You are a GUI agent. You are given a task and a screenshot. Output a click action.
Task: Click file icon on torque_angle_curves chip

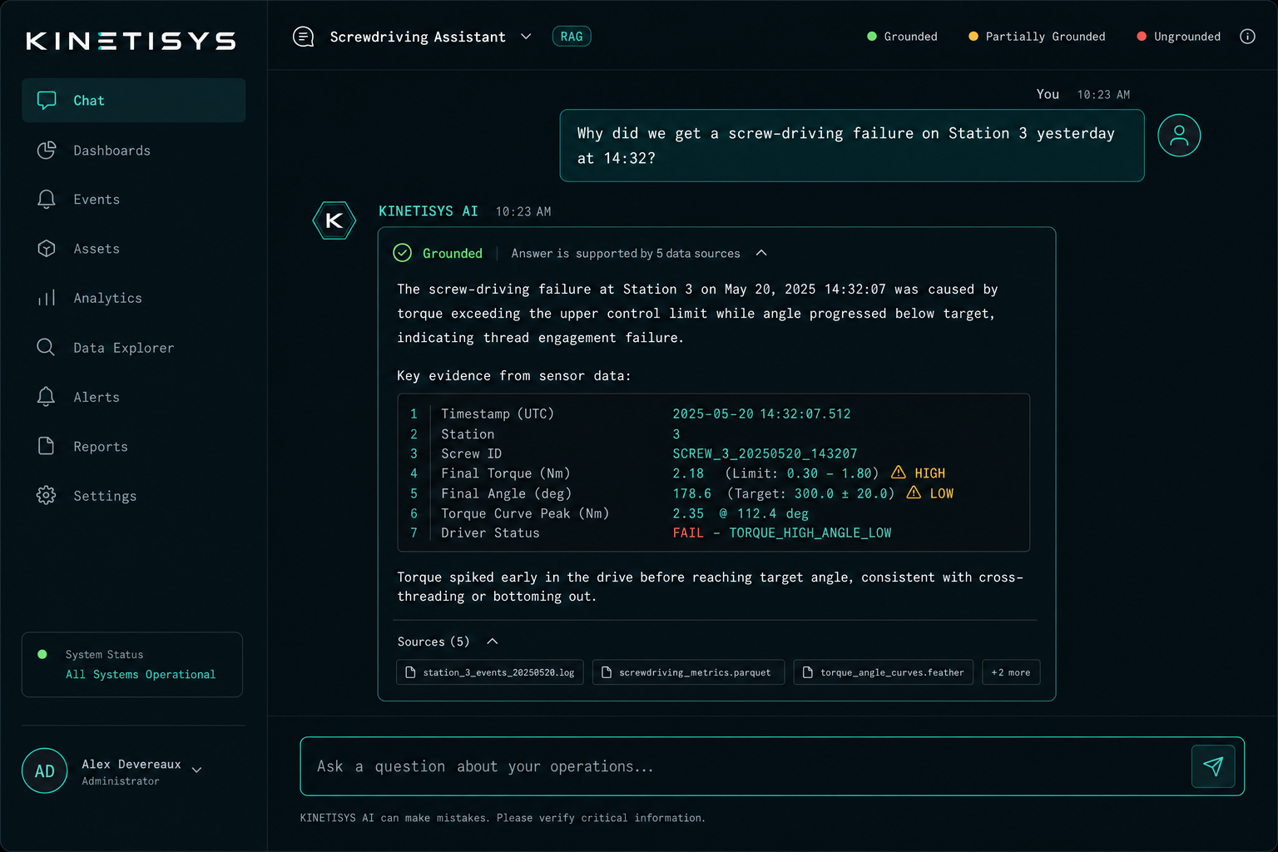[x=808, y=672]
